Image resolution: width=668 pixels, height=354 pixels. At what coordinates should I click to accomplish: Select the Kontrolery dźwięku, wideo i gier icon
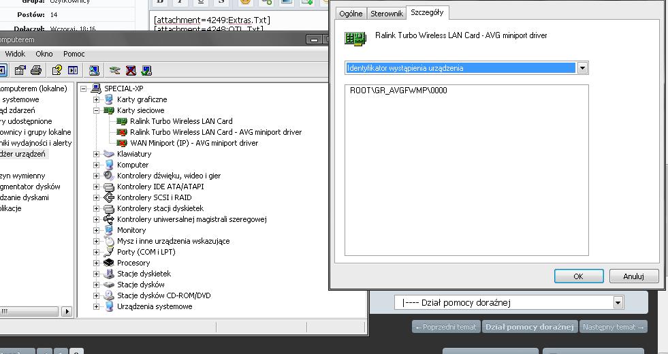109,176
